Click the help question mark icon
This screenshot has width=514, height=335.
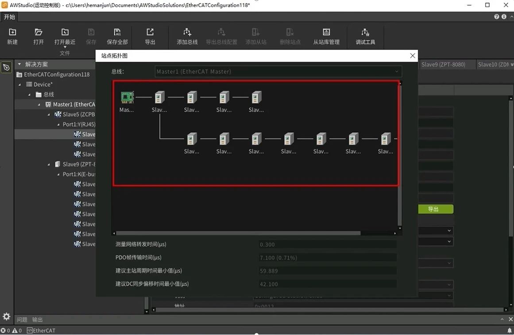tap(497, 17)
